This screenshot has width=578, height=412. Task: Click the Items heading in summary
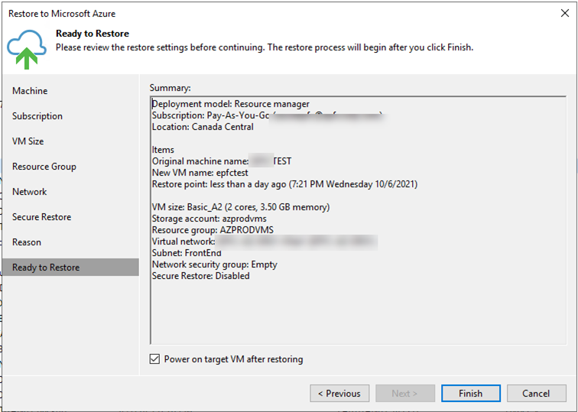pyautogui.click(x=163, y=150)
